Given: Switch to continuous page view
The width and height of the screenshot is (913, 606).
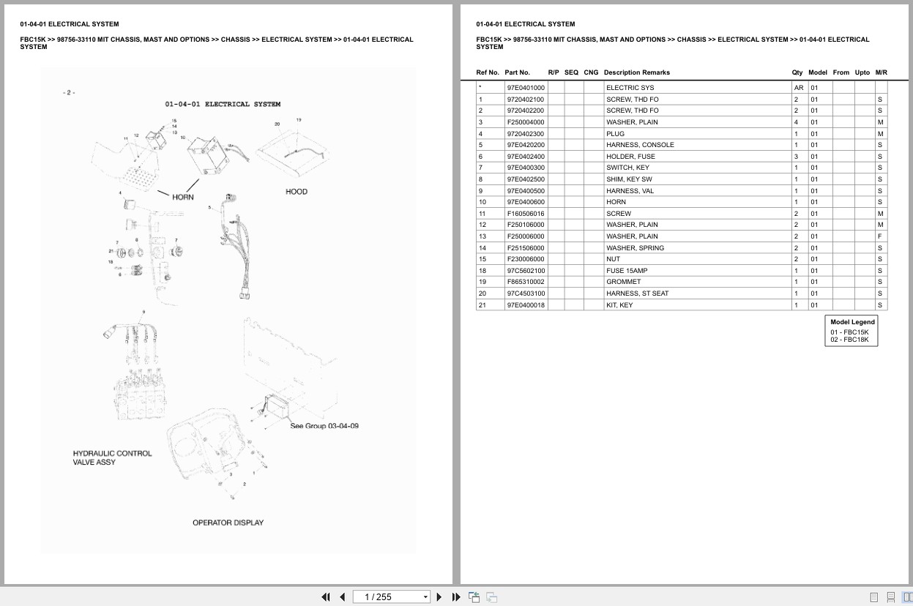Looking at the screenshot, I should pyautogui.click(x=891, y=597).
